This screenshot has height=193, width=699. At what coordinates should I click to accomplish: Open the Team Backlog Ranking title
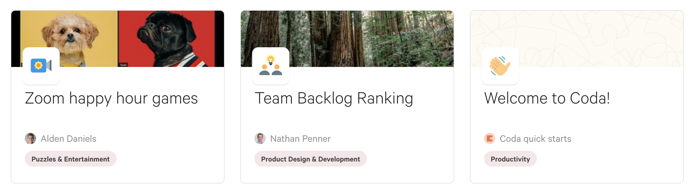334,98
